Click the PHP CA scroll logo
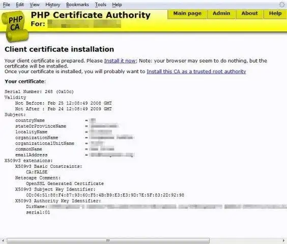 [15, 26]
